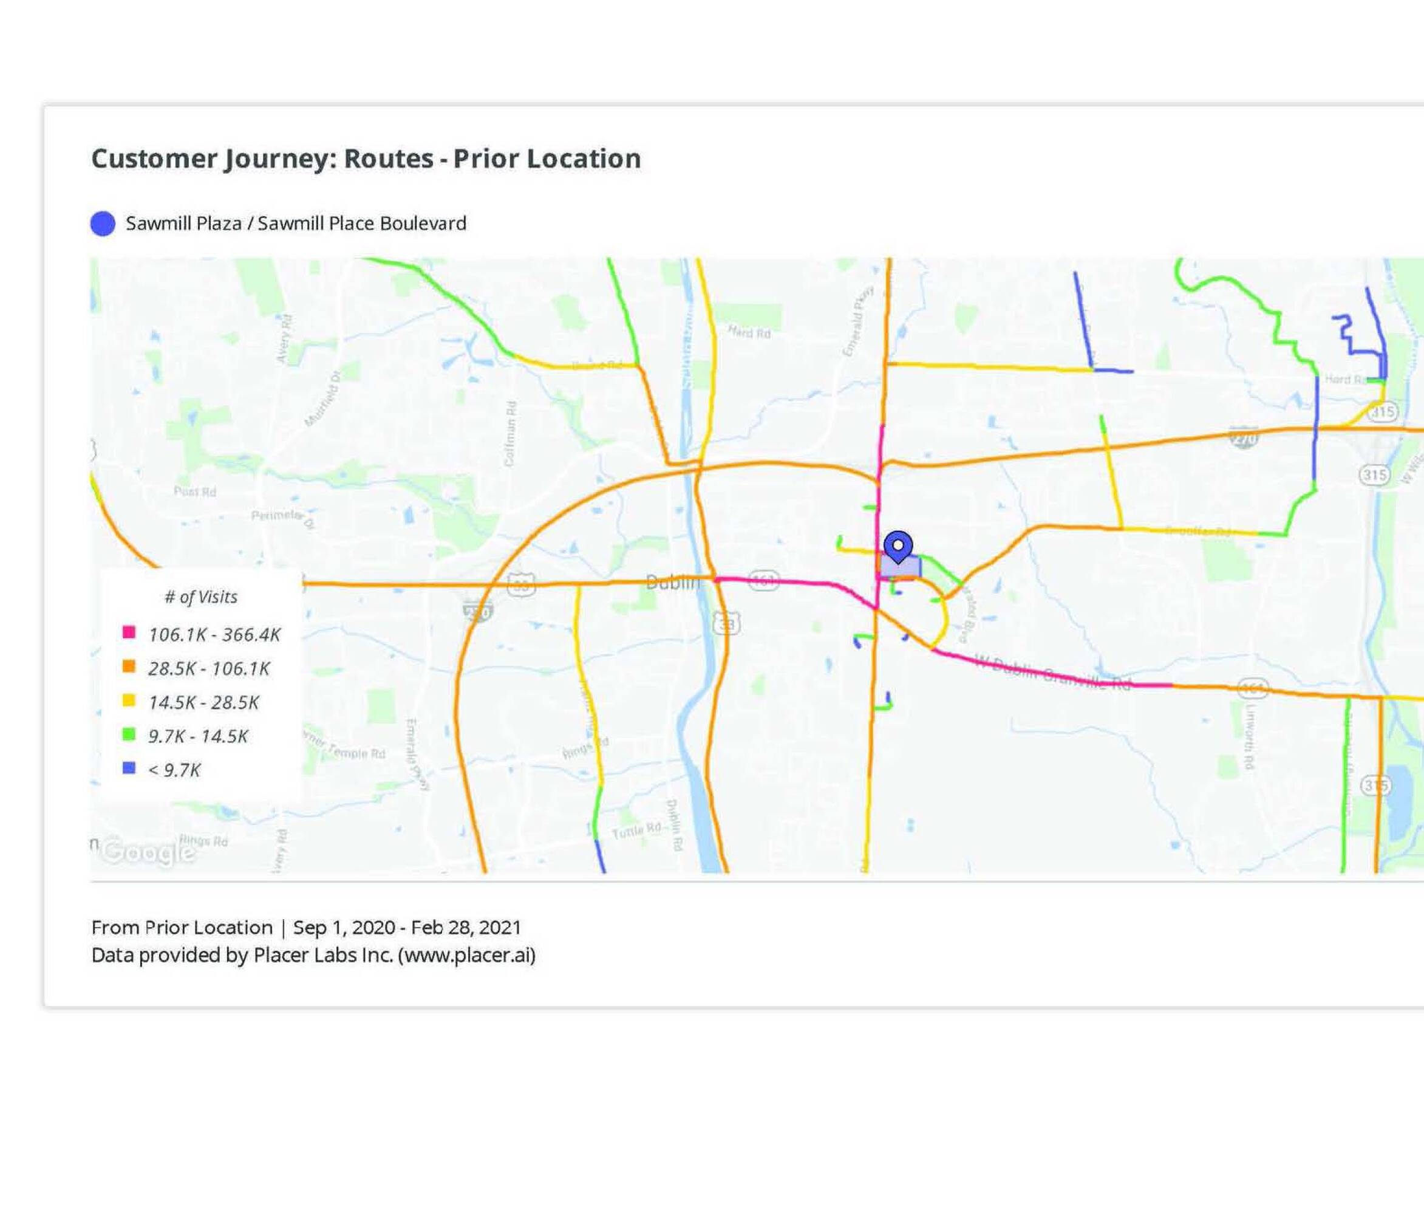Click the Customer Journey: Routes title

366,158
